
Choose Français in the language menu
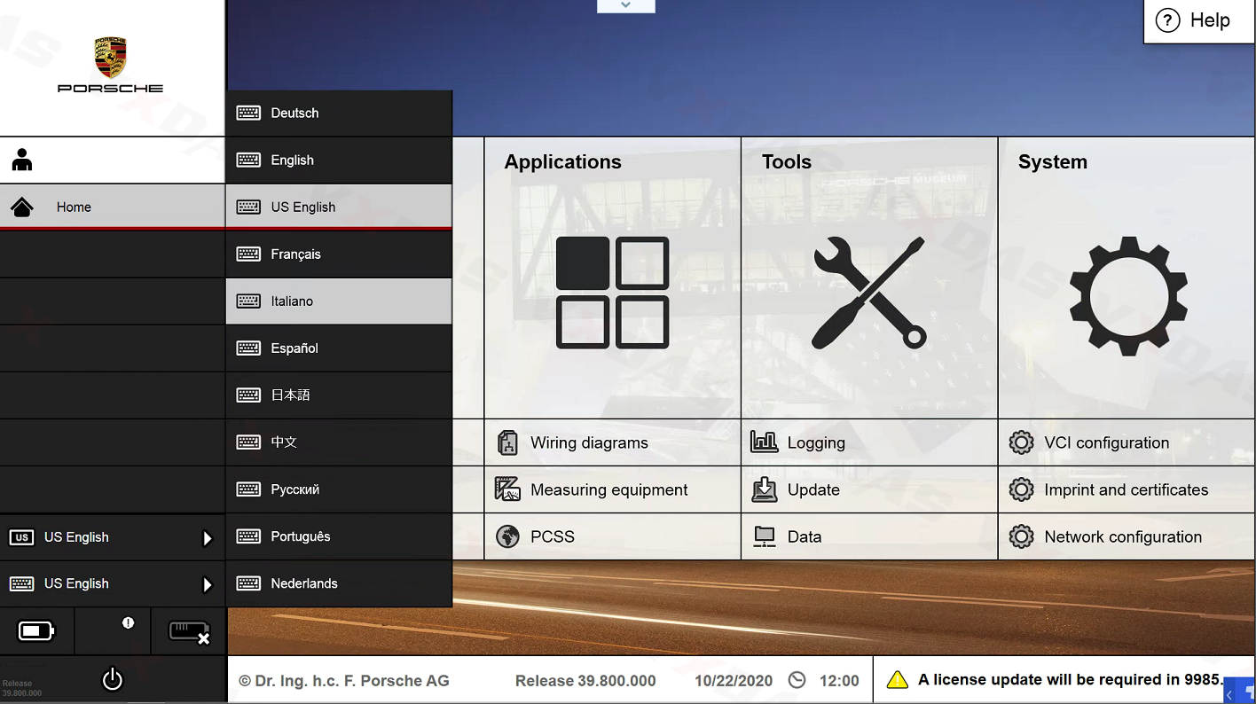pos(295,254)
